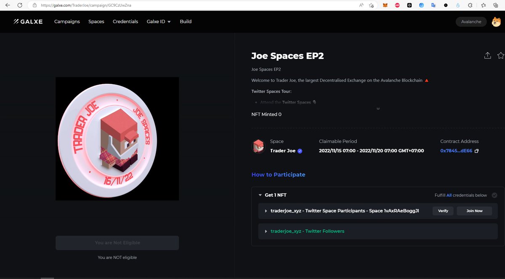This screenshot has width=505, height=279.
Task: Click the Trader Joe space avatar
Action: 258,146
